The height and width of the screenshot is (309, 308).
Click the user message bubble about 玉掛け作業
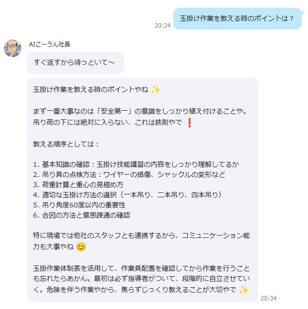(237, 18)
